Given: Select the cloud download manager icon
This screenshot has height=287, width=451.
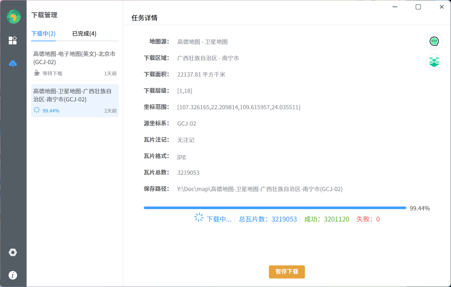Looking at the screenshot, I should [x=13, y=63].
